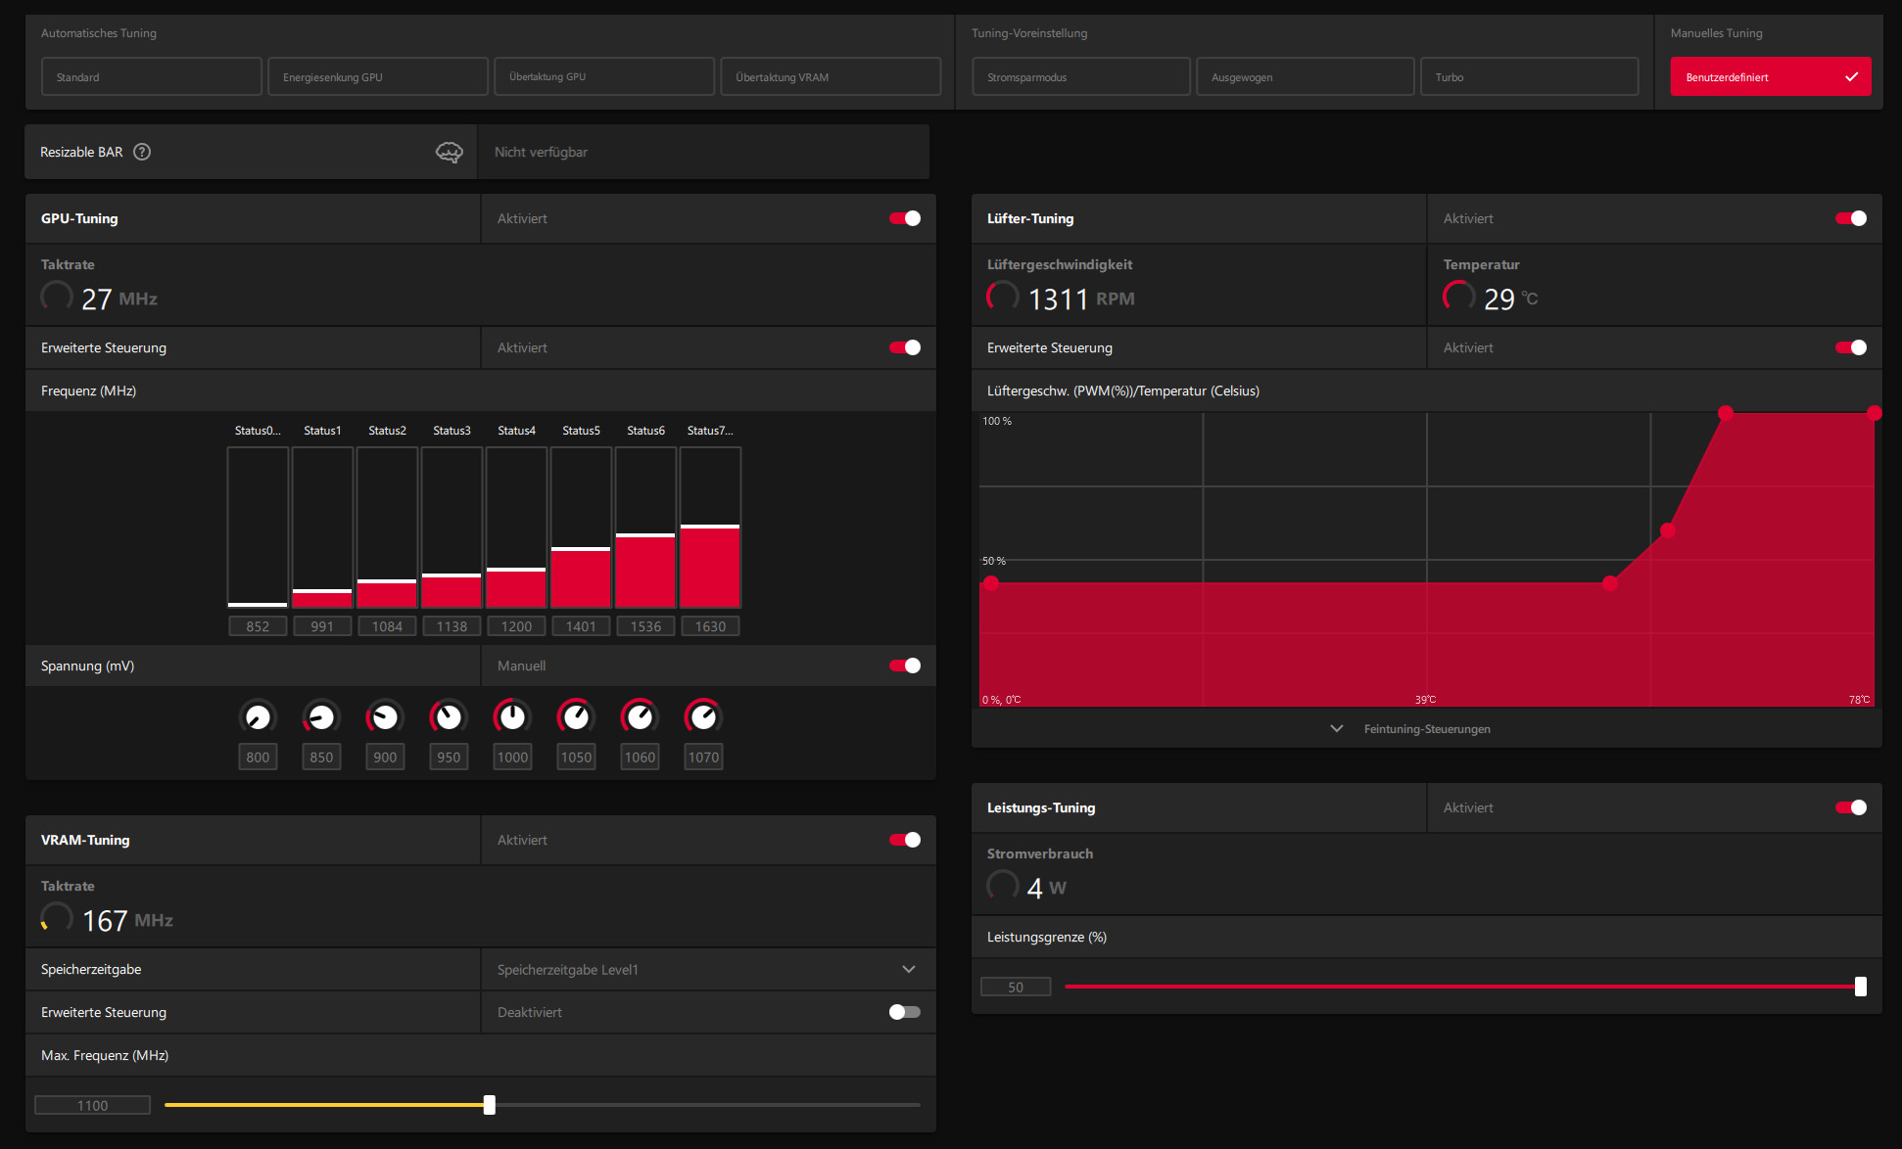Click the Lüftergeschwindigkeit RPM gauge icon
This screenshot has height=1149, width=1902.
pos(1003,297)
